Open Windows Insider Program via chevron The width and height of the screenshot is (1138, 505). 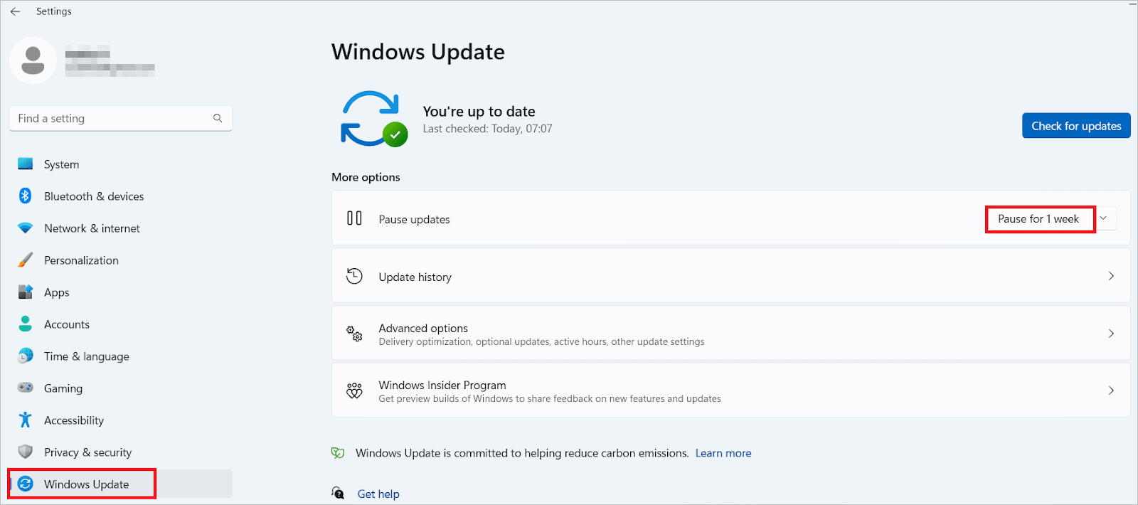(x=1111, y=390)
